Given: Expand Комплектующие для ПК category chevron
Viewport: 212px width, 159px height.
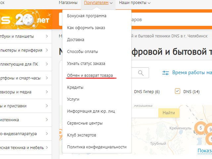Looking at the screenshot, I should point(47,64).
